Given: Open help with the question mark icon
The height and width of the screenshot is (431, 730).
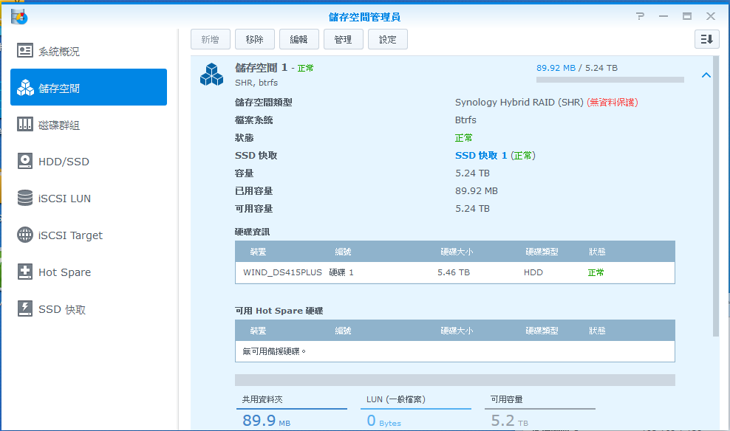Looking at the screenshot, I should click(640, 16).
